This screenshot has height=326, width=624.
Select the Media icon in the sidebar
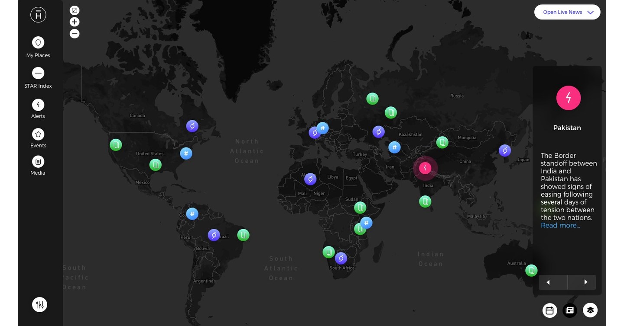(38, 161)
